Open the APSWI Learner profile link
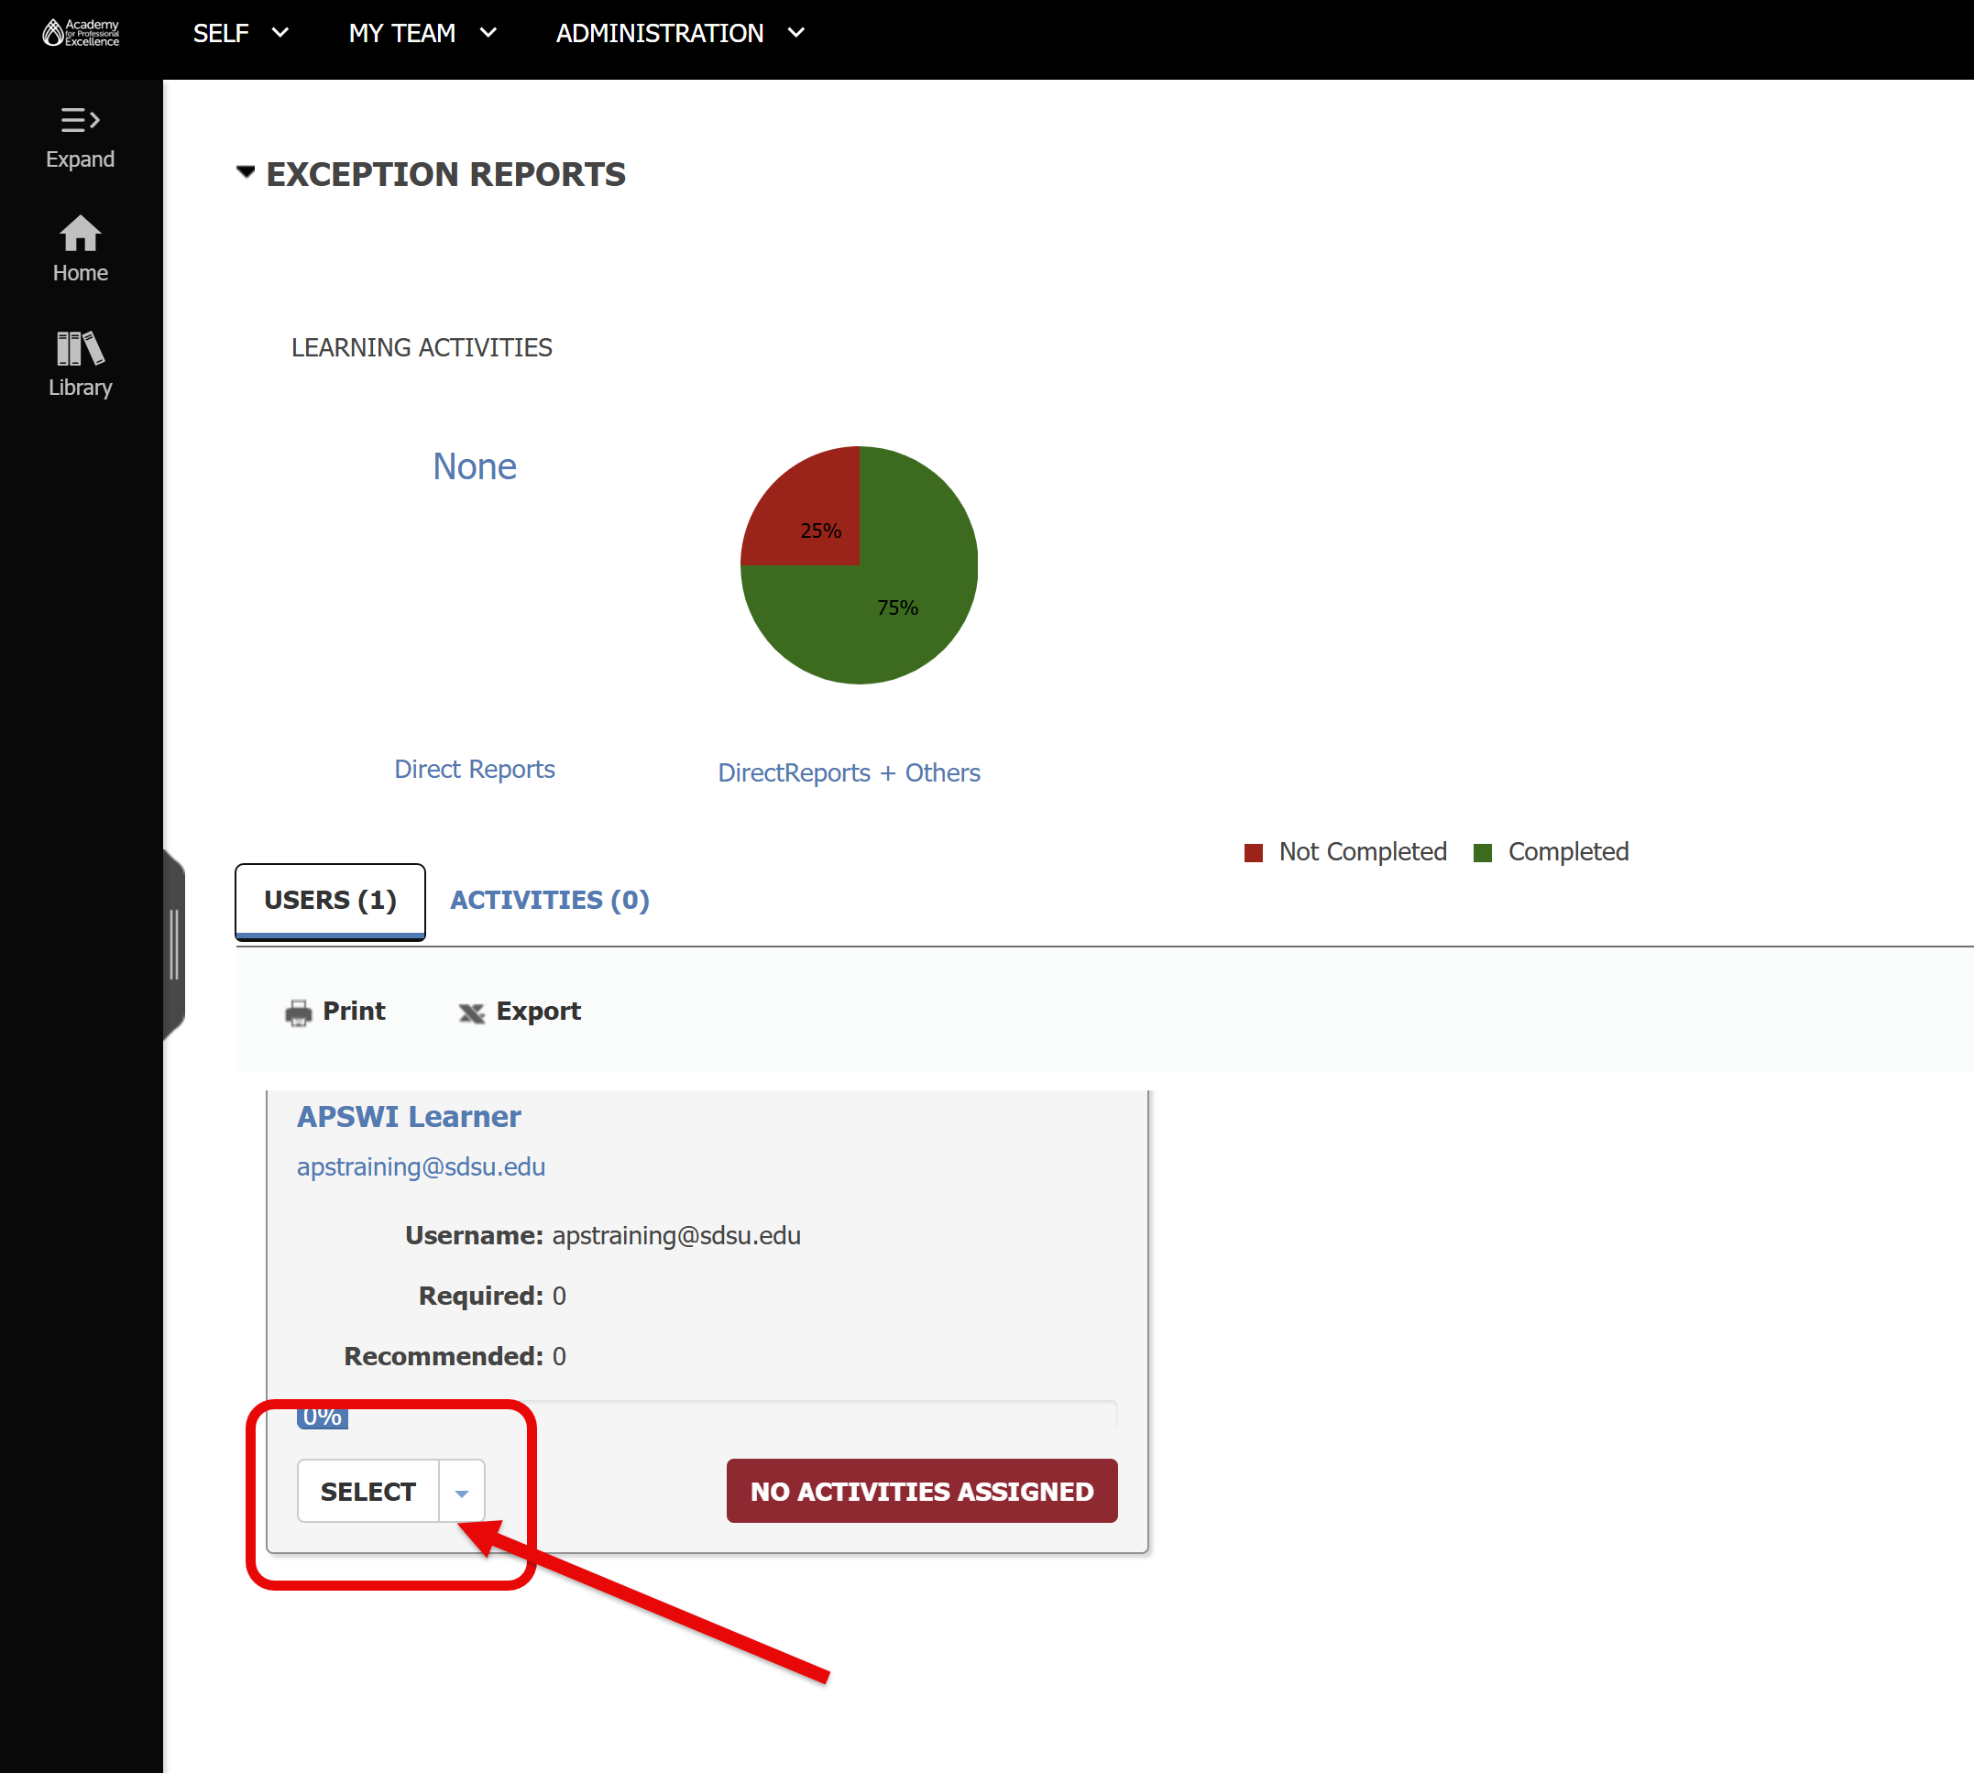The width and height of the screenshot is (1974, 1773). (x=408, y=1115)
